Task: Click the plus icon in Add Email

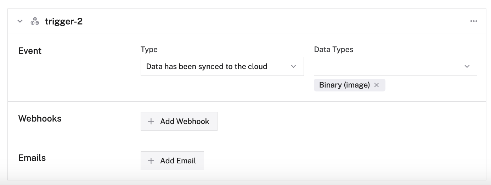Action: 151,161
